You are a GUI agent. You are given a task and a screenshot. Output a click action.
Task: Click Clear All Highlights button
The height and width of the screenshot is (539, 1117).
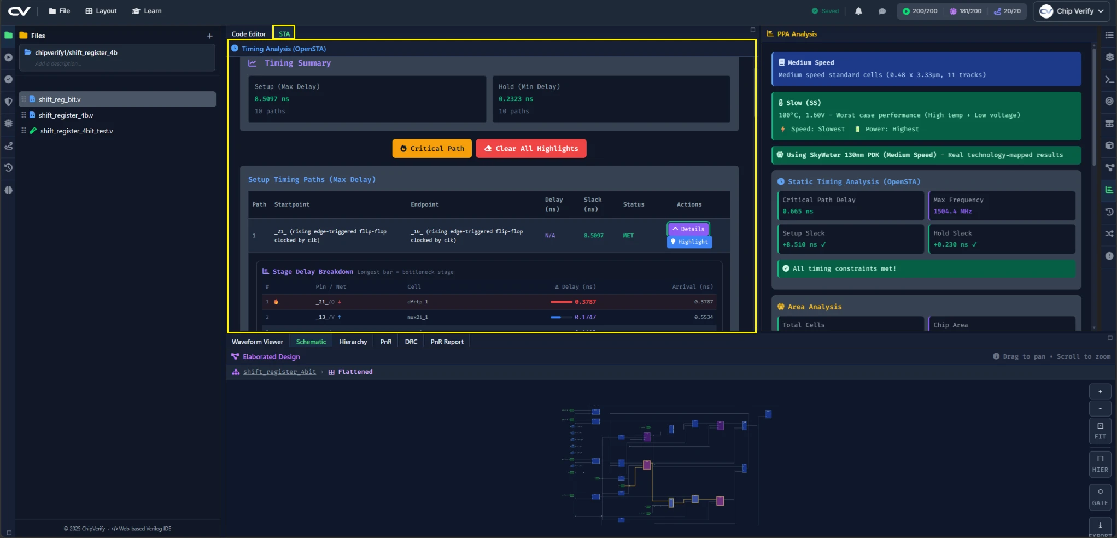click(x=531, y=149)
